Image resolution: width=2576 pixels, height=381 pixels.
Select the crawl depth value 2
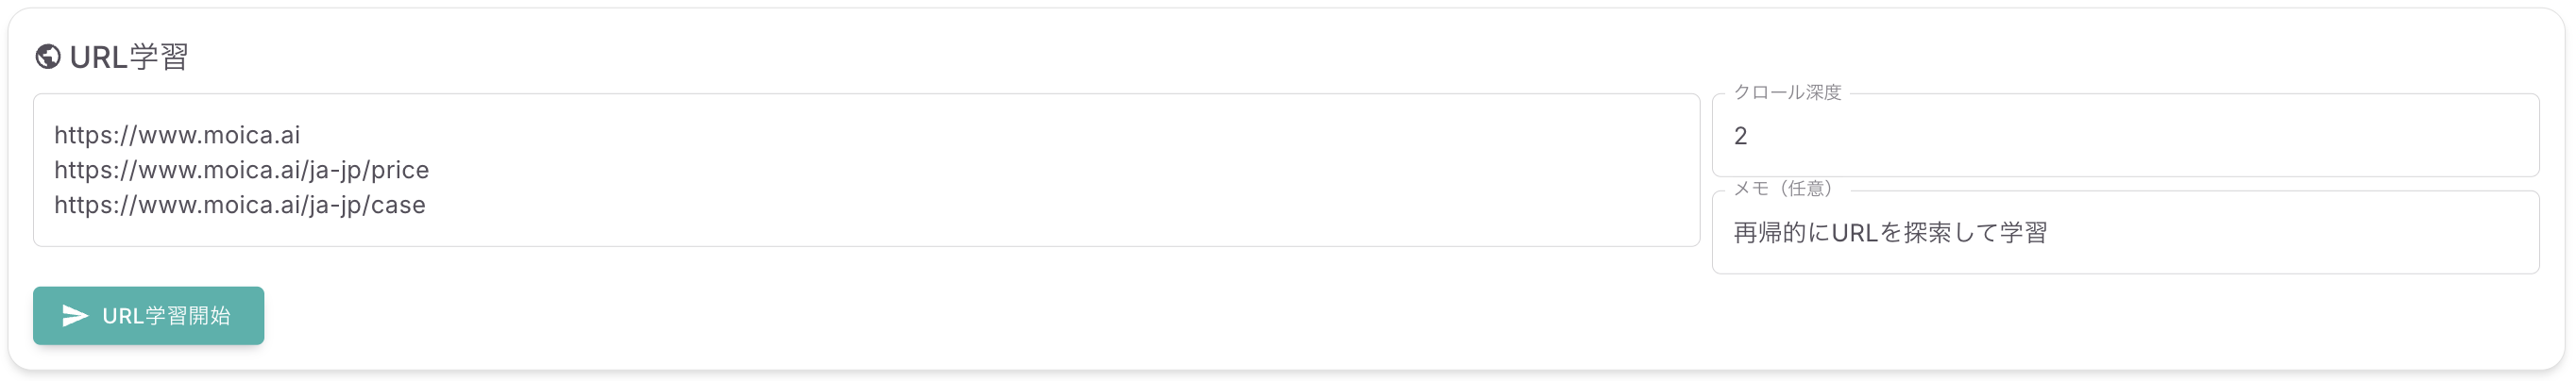pos(1740,136)
